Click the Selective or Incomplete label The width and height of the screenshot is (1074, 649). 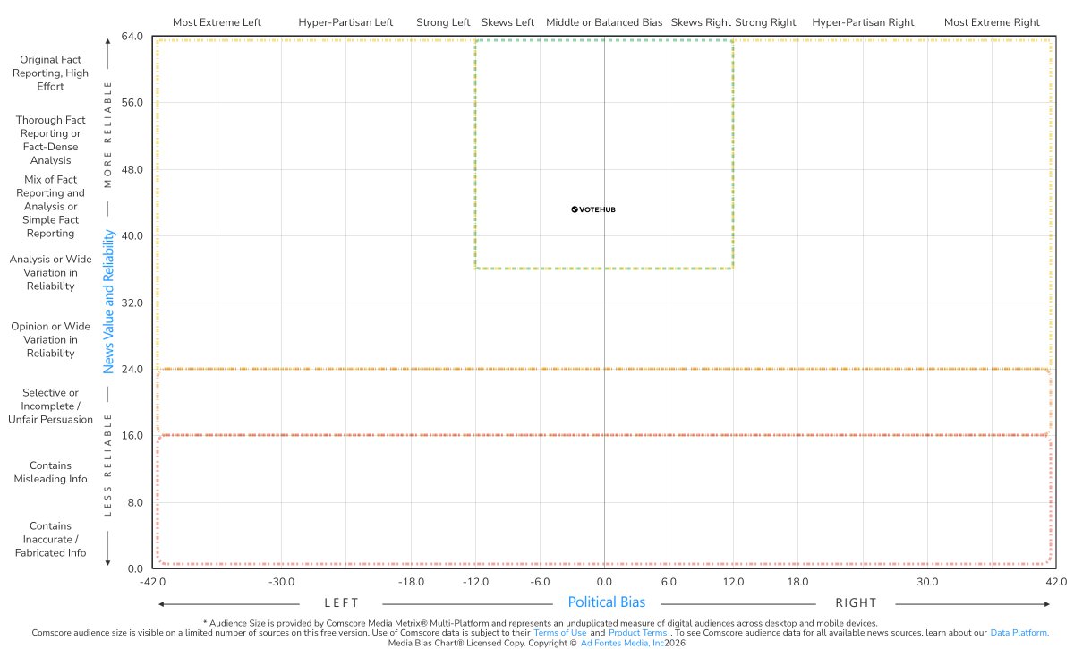pyautogui.click(x=50, y=406)
